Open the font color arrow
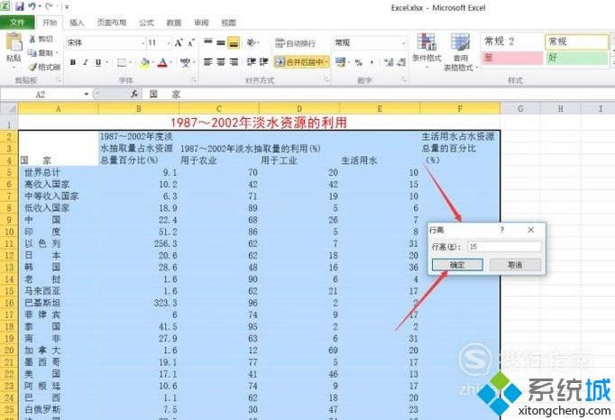Screen dimensions: 615x420 pos(170,62)
